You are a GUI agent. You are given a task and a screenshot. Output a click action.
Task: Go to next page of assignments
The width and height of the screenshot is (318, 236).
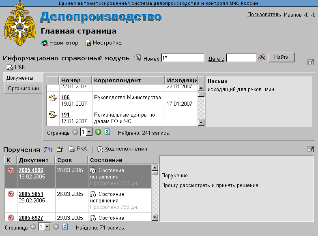56,227
